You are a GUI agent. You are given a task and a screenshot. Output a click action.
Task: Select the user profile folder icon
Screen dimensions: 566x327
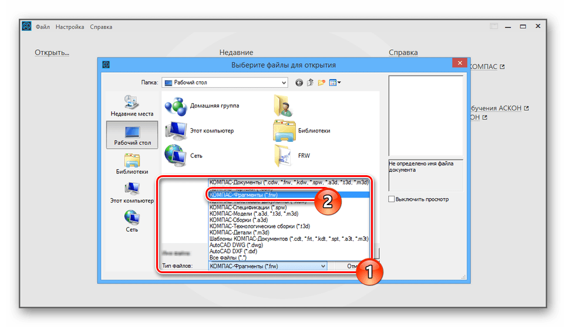283,106
